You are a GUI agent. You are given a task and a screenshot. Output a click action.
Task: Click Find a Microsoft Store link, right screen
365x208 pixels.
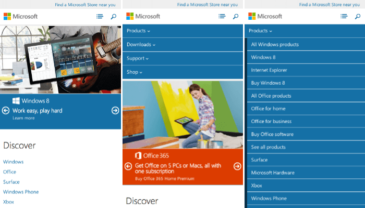pos(330,5)
